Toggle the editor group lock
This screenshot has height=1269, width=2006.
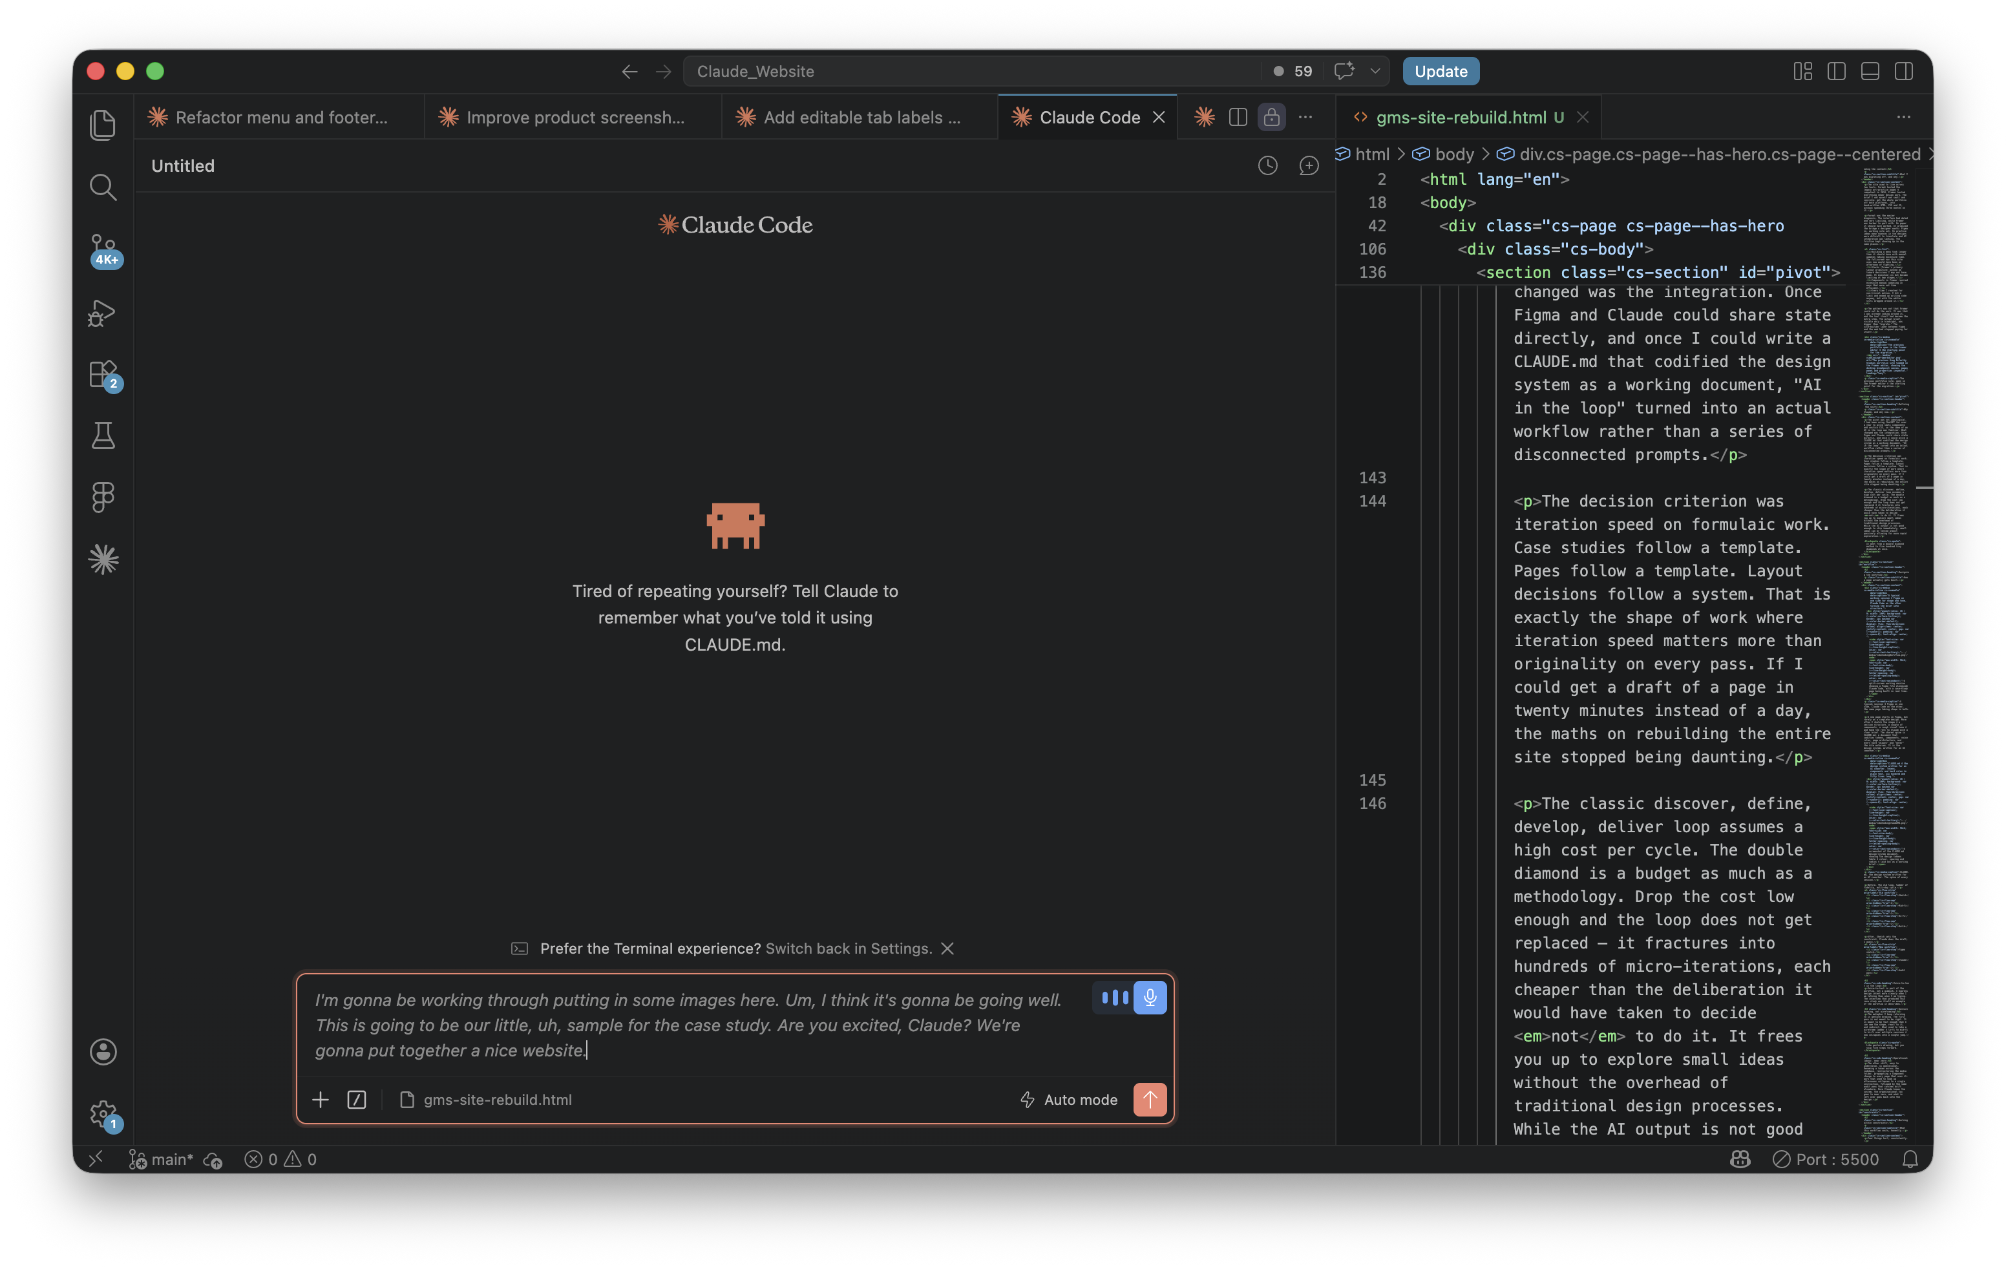click(1271, 118)
